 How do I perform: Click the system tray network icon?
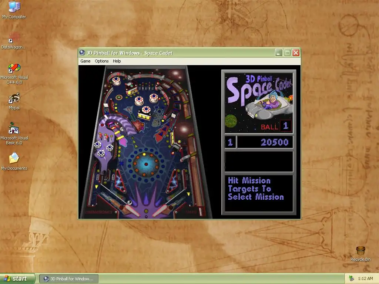point(352,278)
